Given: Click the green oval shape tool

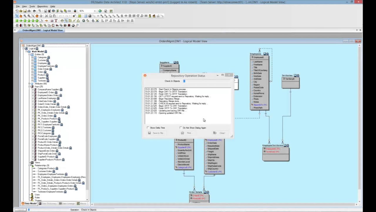Looking at the screenshot, I should click(x=21, y=21).
